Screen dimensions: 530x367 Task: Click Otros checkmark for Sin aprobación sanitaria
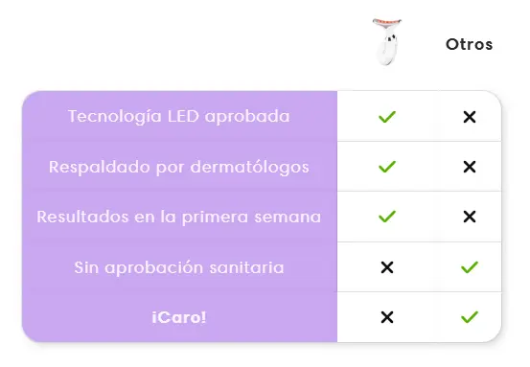tap(470, 267)
